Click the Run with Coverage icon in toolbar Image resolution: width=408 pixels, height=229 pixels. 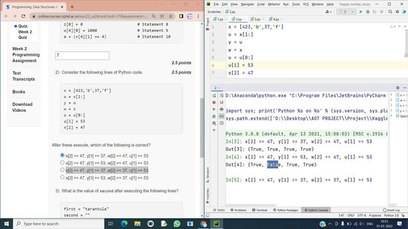pos(374,11)
